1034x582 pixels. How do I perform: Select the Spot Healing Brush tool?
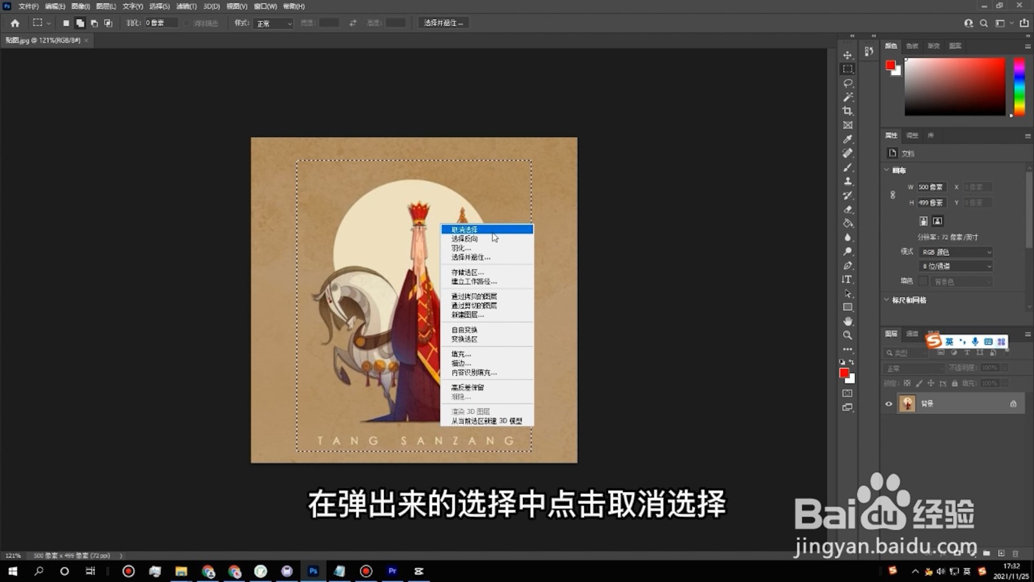[848, 153]
